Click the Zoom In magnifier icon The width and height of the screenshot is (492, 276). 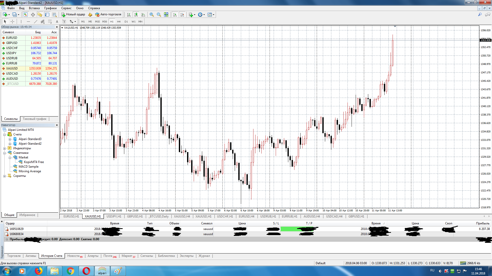coord(152,15)
